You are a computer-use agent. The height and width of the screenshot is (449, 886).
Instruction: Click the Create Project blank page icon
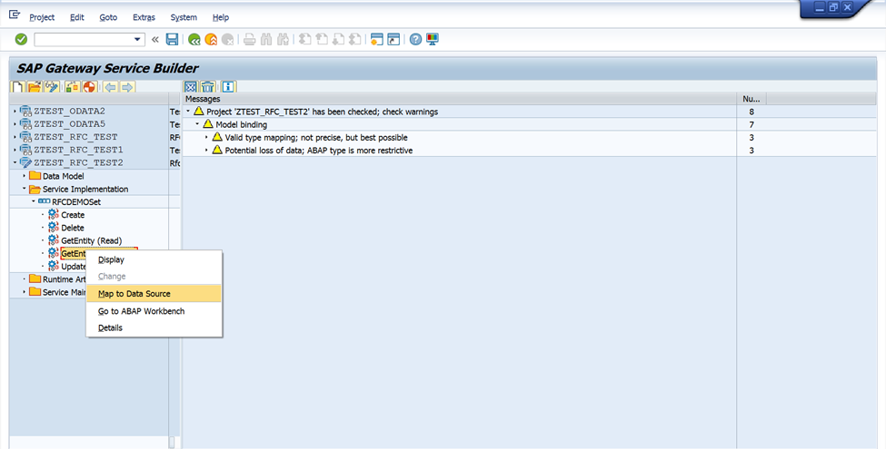pyautogui.click(x=18, y=87)
